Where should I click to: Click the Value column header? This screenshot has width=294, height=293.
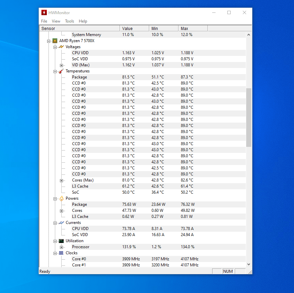[x=134, y=29]
